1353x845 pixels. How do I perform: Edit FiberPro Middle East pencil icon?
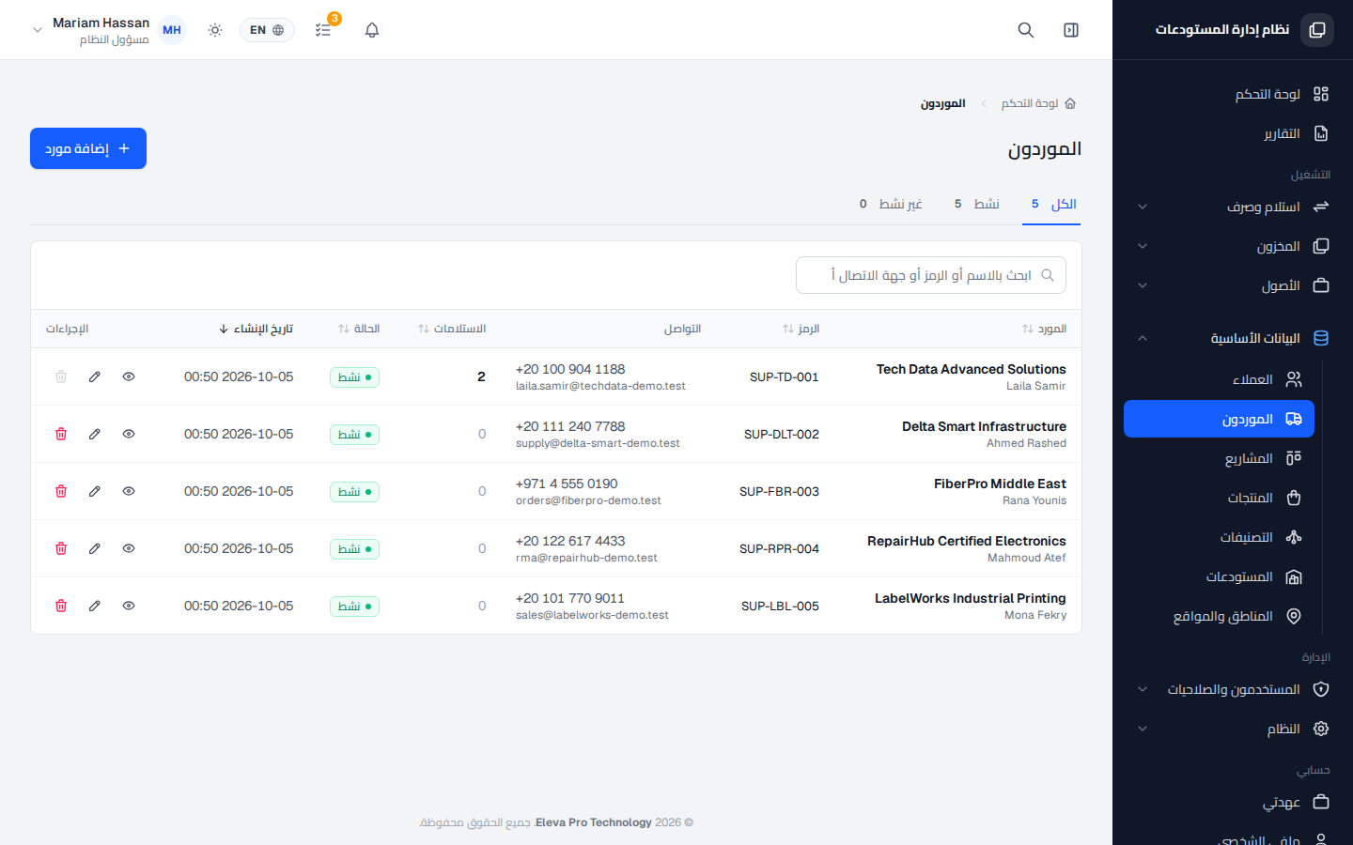(95, 491)
